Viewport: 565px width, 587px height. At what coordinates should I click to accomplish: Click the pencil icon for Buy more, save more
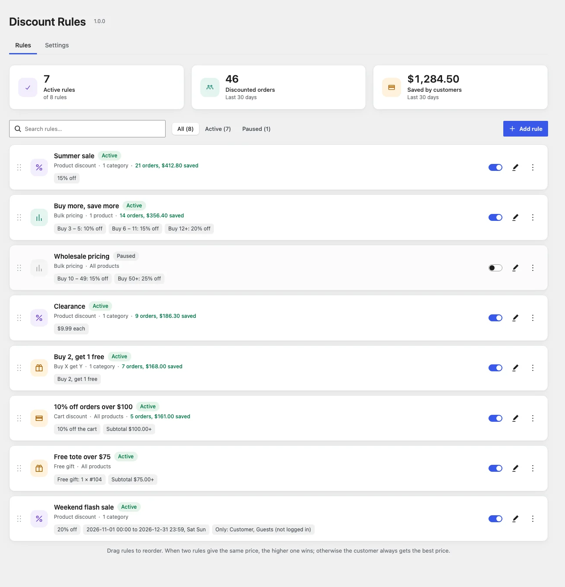[x=515, y=217]
